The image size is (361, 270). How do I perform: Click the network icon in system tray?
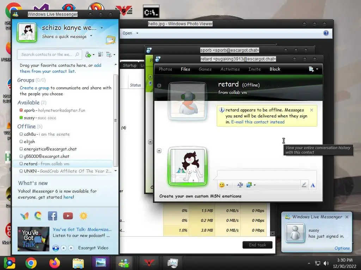[x=318, y=263]
